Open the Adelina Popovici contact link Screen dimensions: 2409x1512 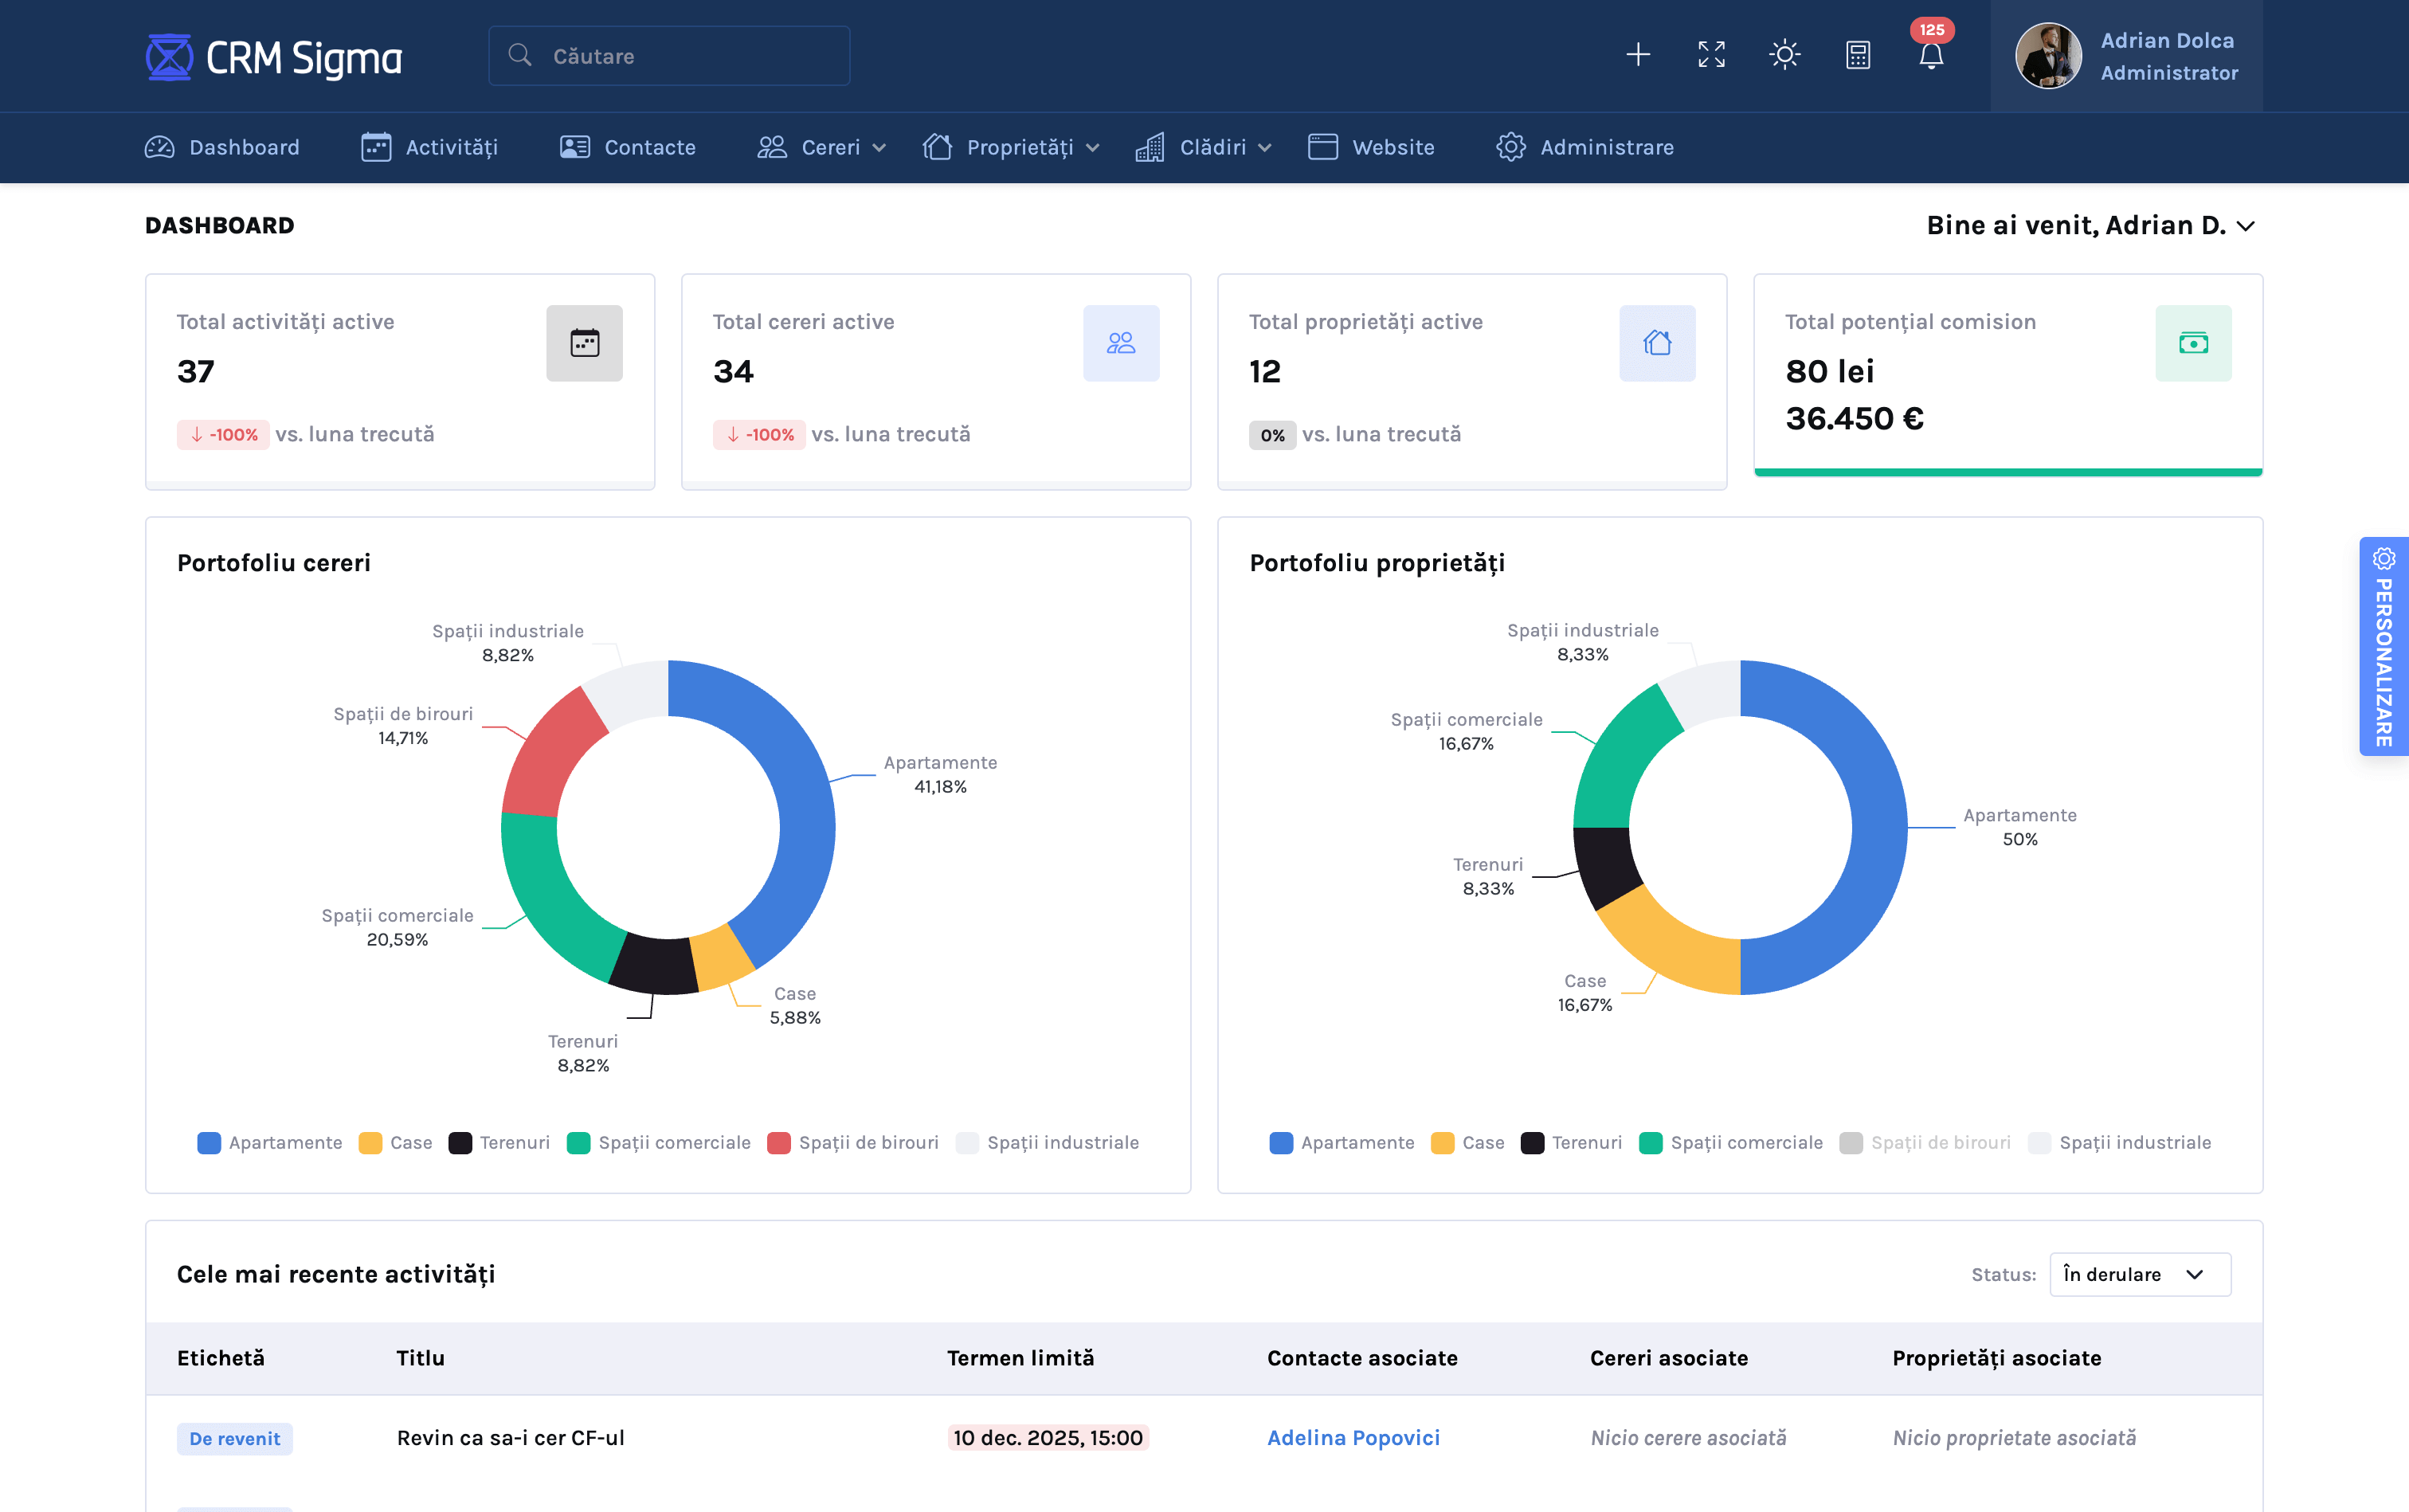1352,1437
